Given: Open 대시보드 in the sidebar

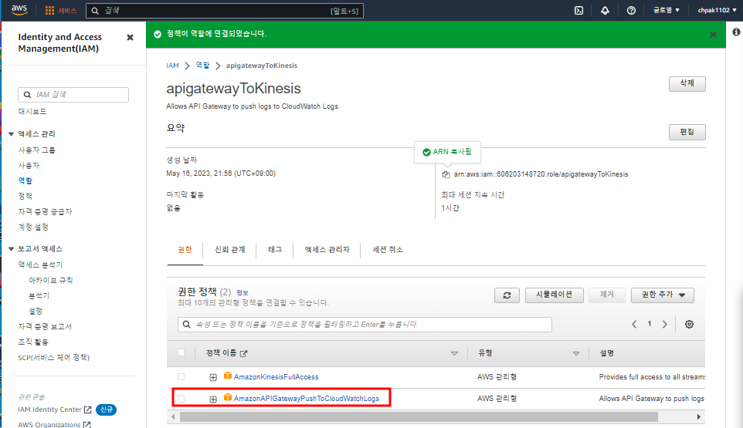Looking at the screenshot, I should tap(32, 112).
